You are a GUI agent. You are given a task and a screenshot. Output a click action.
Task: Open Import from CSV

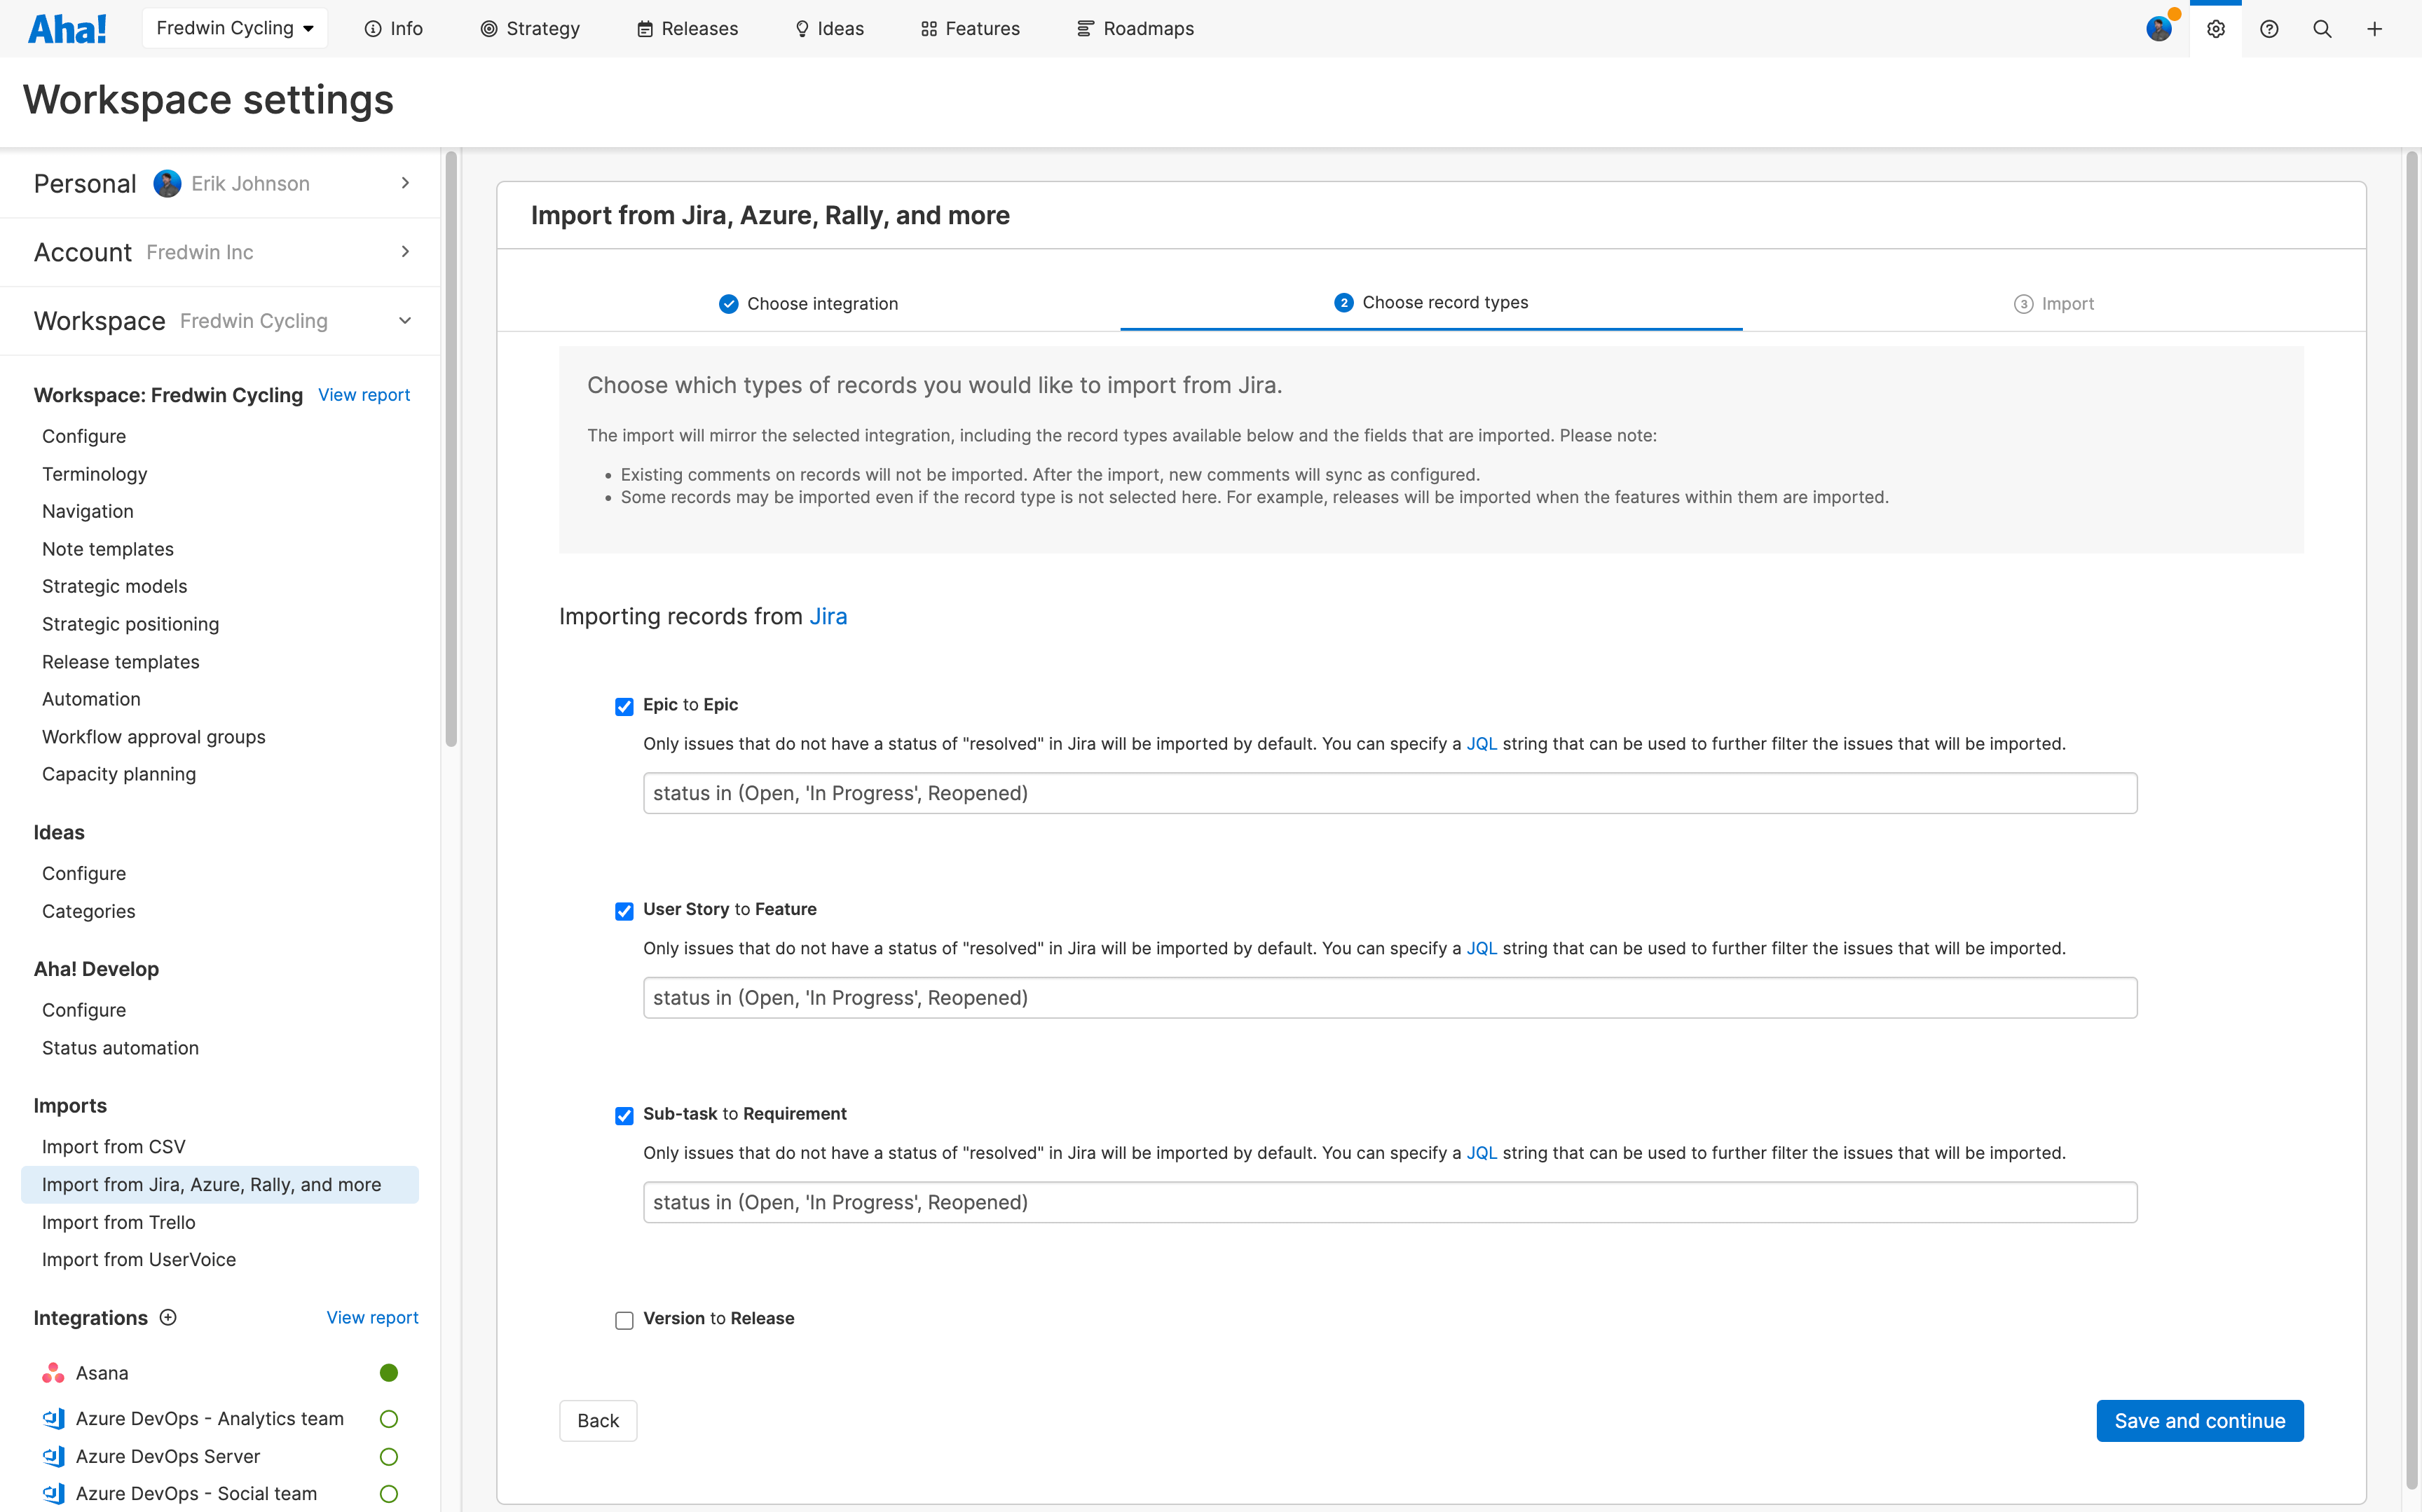(114, 1146)
